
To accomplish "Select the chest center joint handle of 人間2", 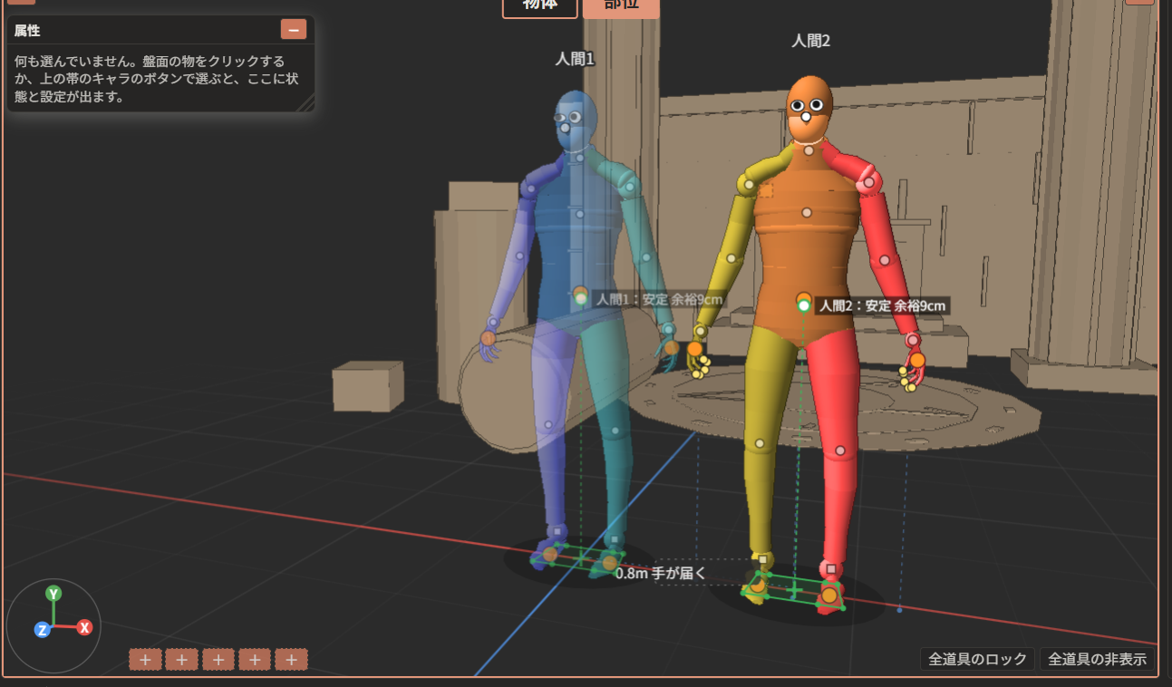I will point(806,212).
